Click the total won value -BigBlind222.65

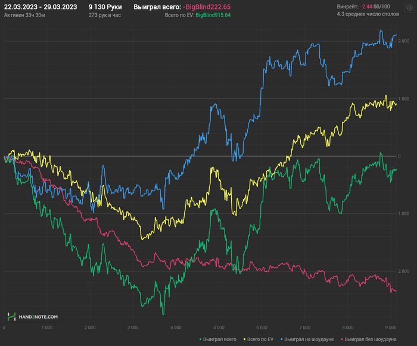pos(207,7)
